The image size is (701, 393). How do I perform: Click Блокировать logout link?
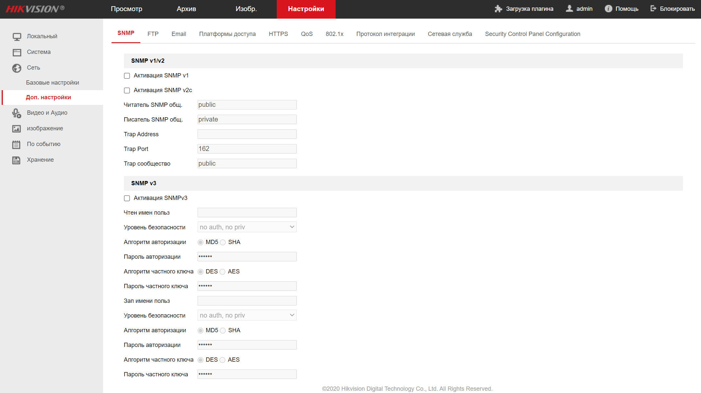pos(673,9)
